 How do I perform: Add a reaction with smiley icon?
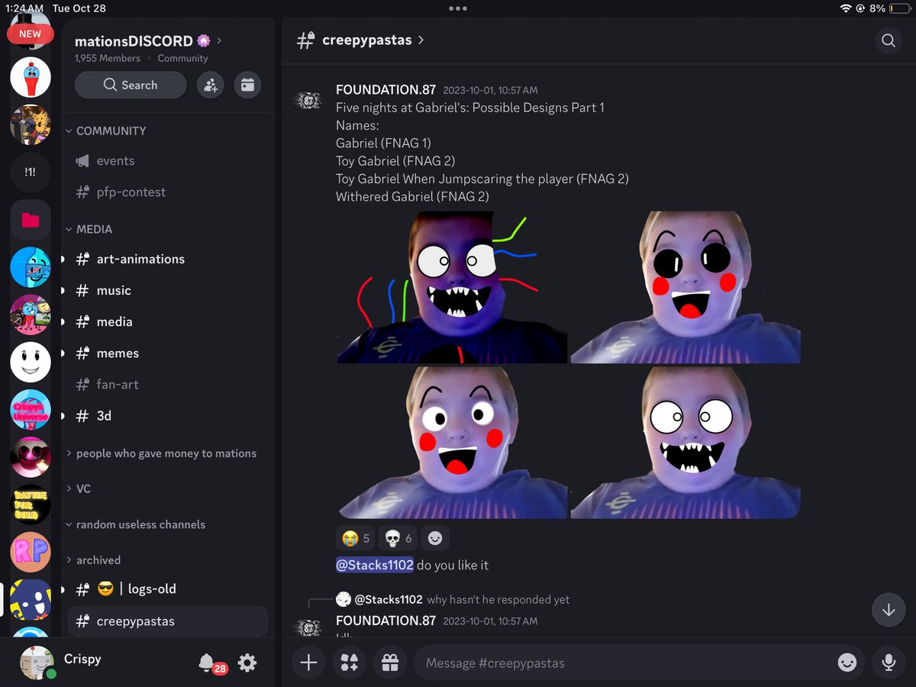pyautogui.click(x=435, y=538)
